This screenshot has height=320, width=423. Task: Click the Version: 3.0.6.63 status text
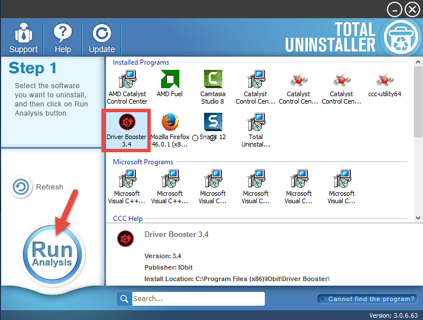coord(393,315)
